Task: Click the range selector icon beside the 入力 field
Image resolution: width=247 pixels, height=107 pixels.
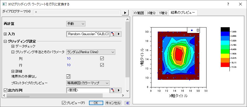Action: (113, 34)
